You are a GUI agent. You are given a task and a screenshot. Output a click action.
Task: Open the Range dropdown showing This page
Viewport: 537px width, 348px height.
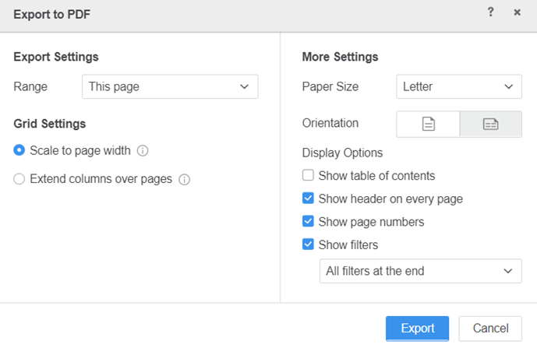point(170,86)
